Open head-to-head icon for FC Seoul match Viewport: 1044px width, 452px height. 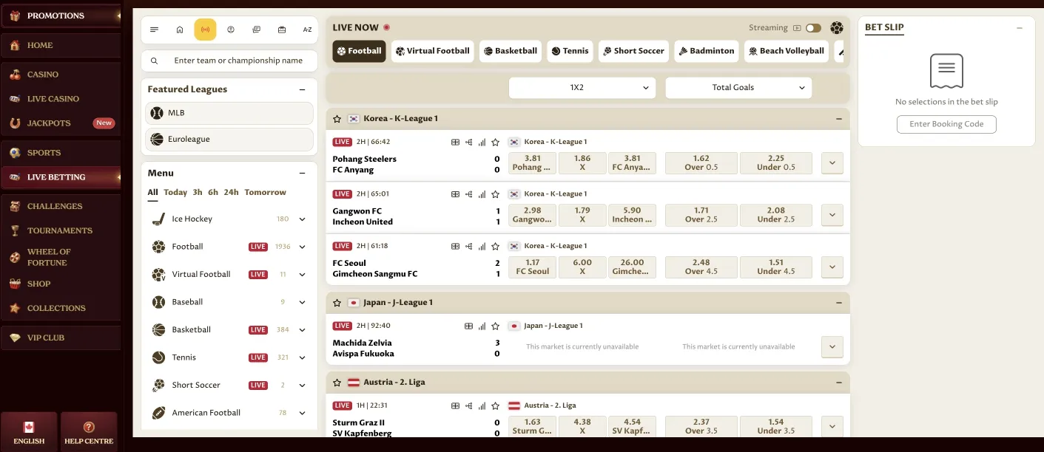coord(469,246)
